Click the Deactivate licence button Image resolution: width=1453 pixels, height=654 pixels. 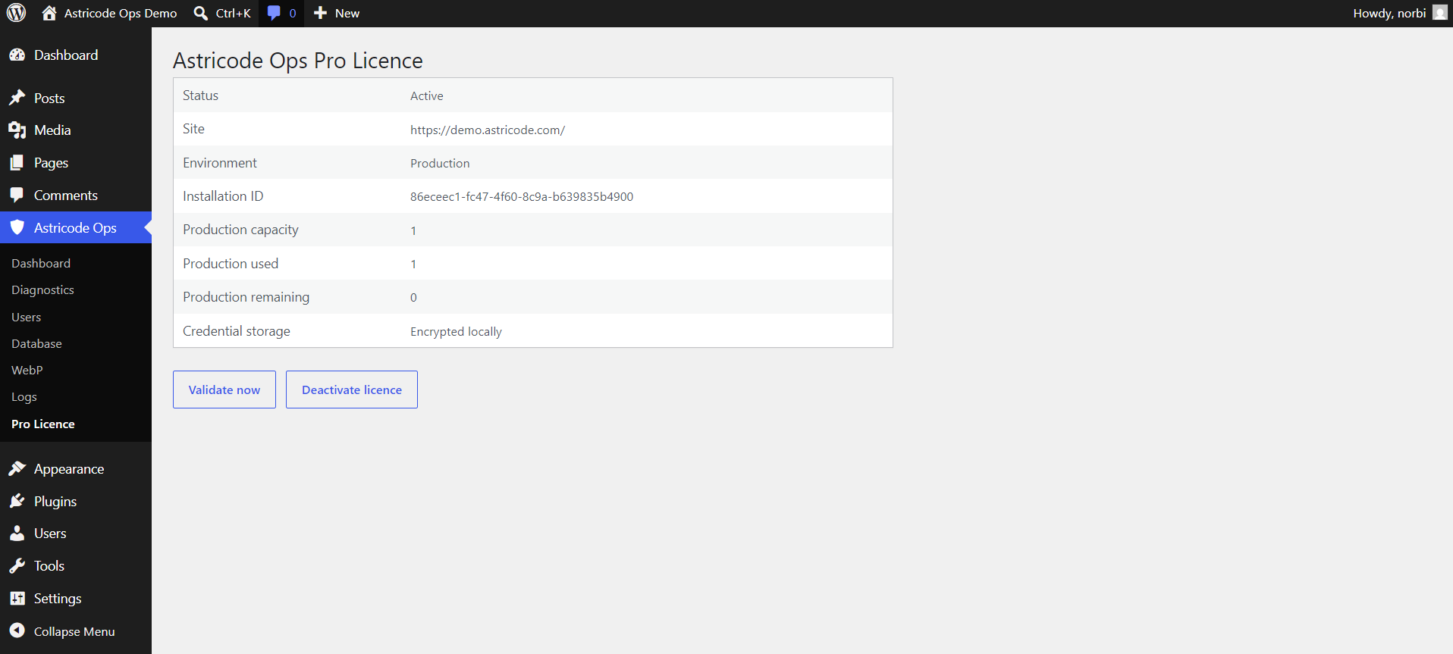[x=352, y=390]
